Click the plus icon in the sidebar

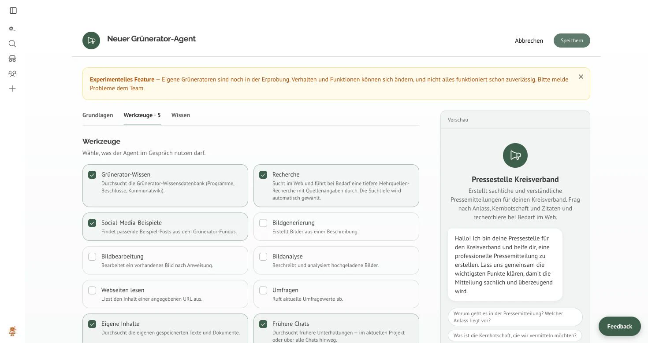(12, 89)
